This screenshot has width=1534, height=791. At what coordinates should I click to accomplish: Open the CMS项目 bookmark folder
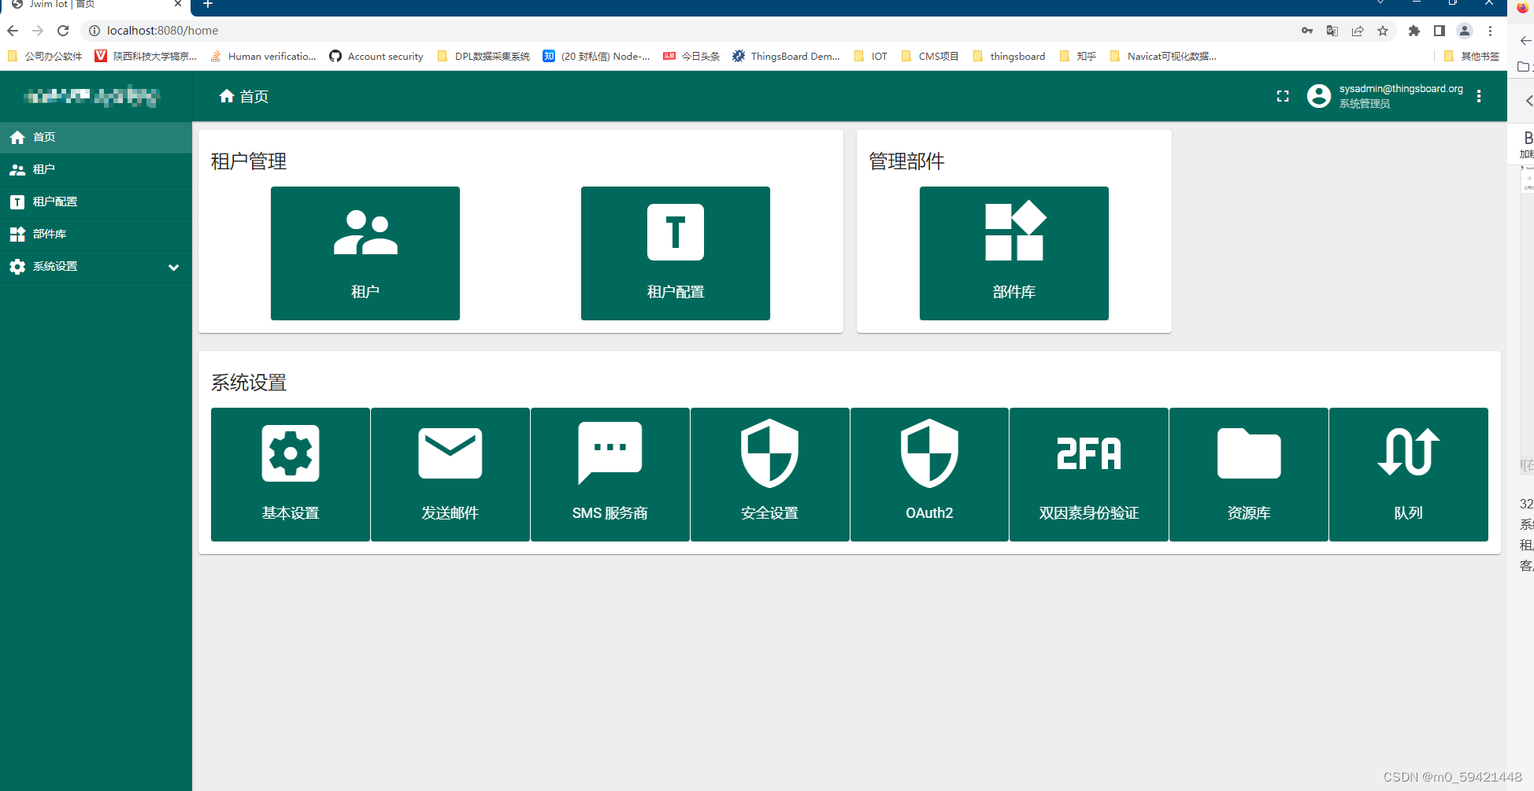click(930, 56)
